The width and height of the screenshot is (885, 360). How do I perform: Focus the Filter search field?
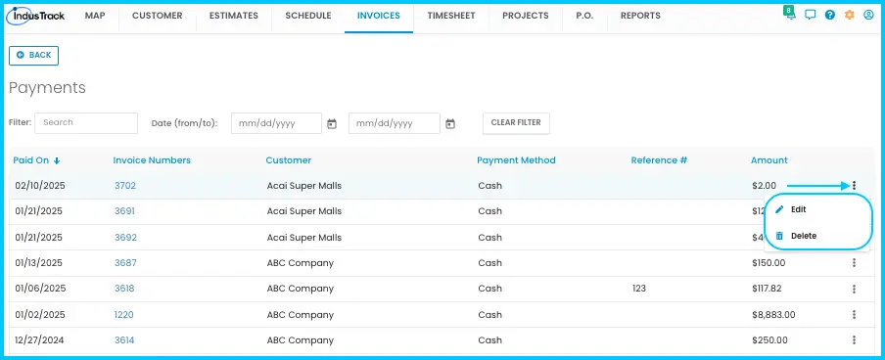click(86, 123)
